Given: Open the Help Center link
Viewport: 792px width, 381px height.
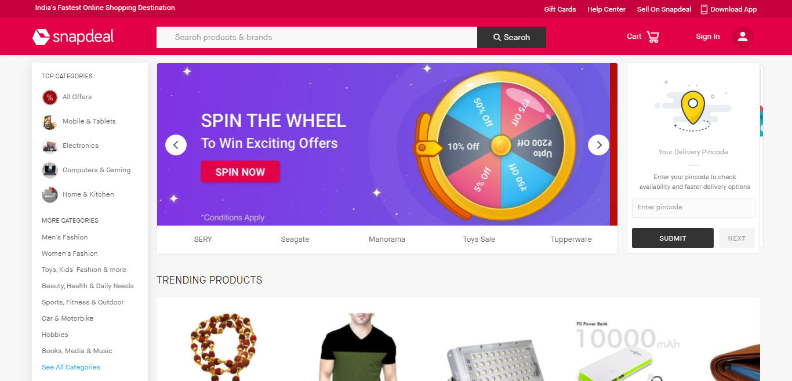Looking at the screenshot, I should pyautogui.click(x=606, y=9).
